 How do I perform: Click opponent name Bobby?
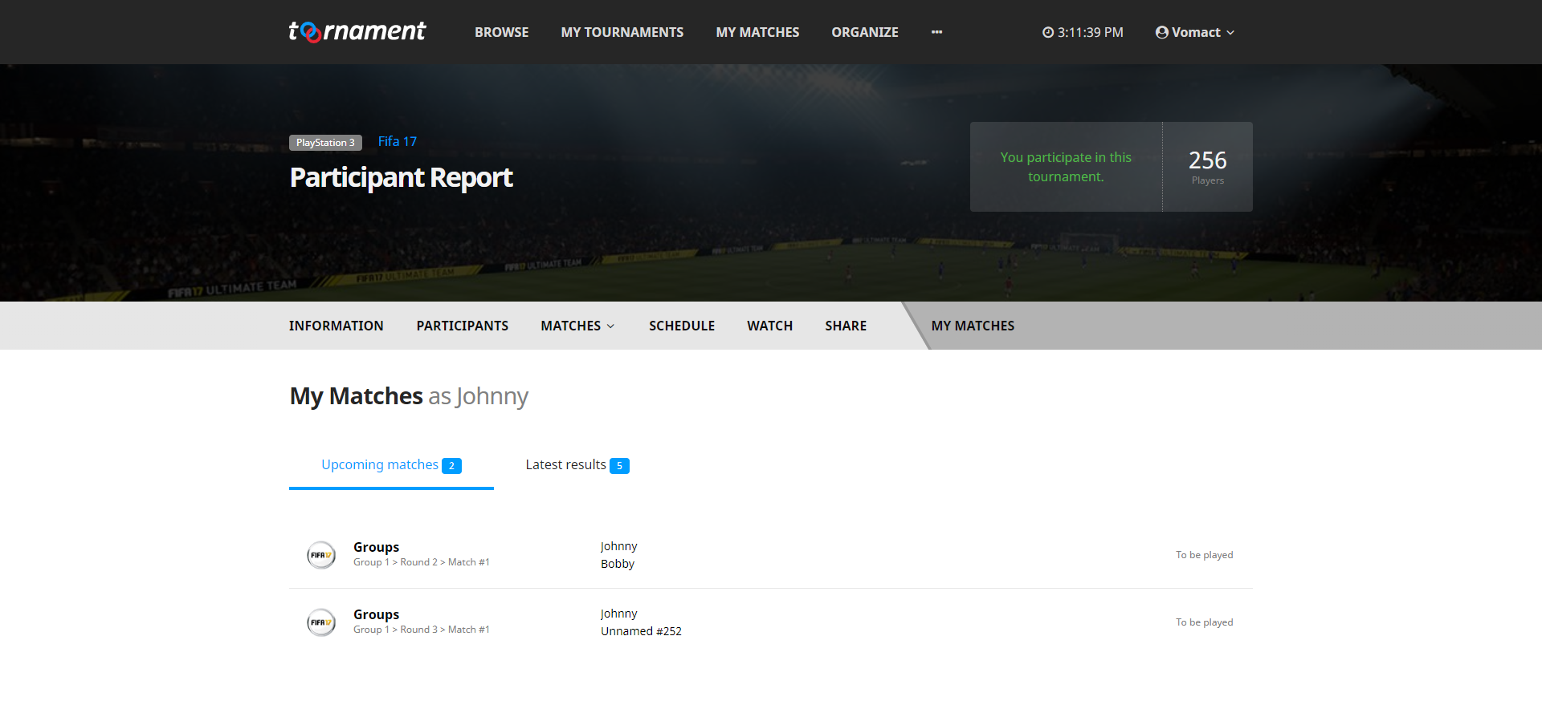pyautogui.click(x=618, y=564)
